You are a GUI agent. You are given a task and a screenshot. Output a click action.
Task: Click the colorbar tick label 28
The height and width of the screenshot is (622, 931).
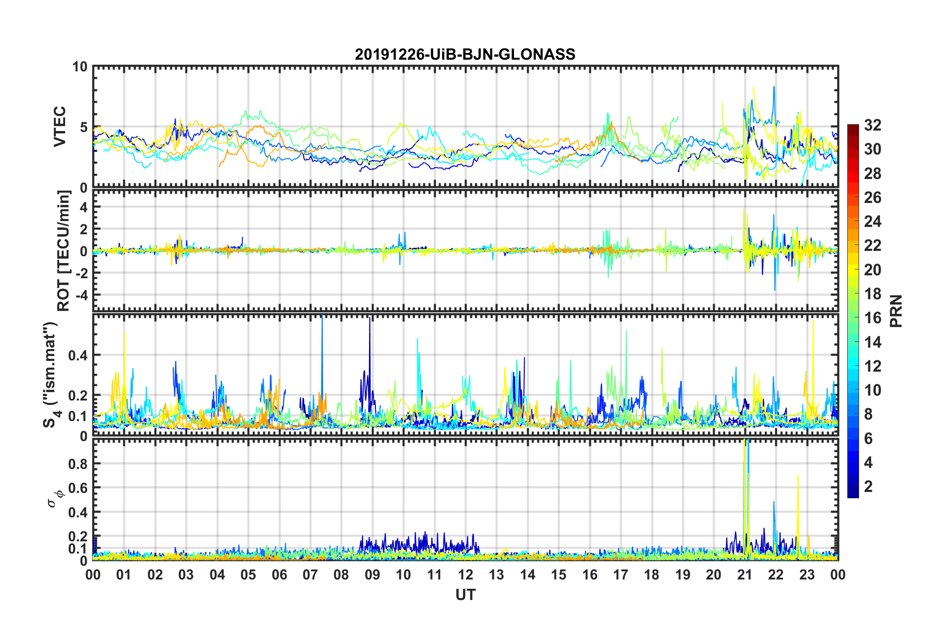point(872,174)
